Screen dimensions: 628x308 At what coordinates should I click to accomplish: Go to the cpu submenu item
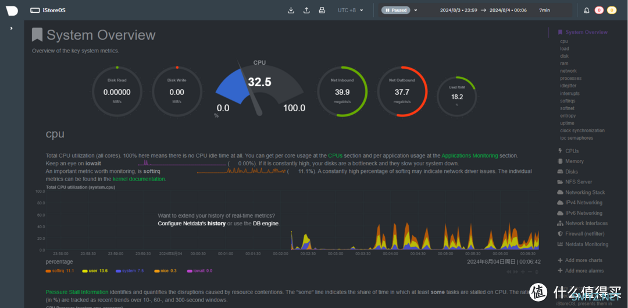pos(564,41)
